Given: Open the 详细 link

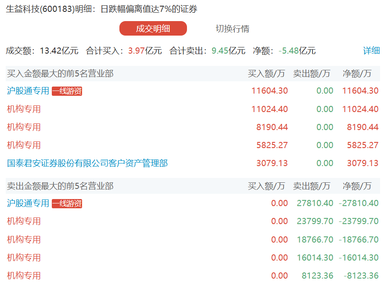Looking at the screenshot, I should coord(371,51).
